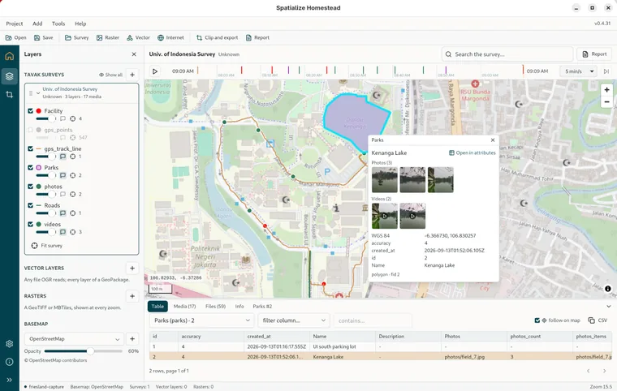Zoom out on the map

606,102
